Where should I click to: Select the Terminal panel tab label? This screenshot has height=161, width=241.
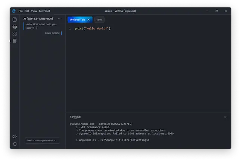[x=75, y=117]
